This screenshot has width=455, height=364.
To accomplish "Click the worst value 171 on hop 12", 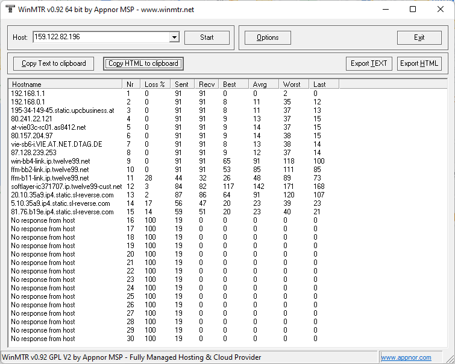I will click(289, 187).
